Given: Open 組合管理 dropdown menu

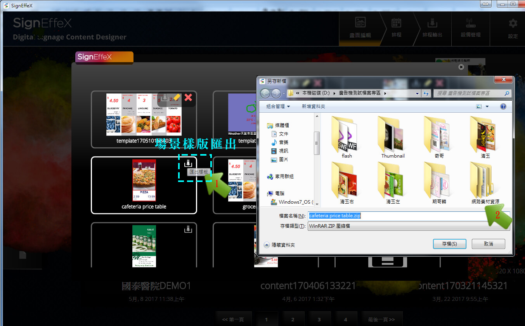Looking at the screenshot, I should tap(278, 106).
